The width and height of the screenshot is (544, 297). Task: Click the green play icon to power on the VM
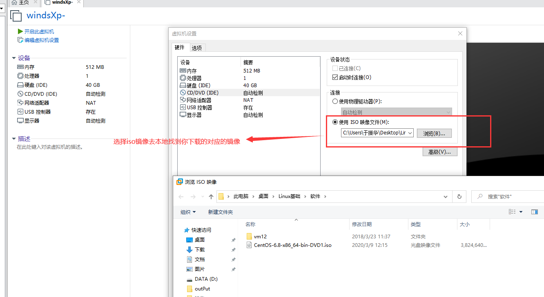(x=20, y=31)
